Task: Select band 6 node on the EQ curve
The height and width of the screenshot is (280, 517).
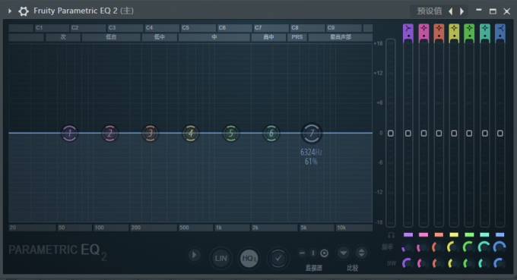Action: coord(271,134)
